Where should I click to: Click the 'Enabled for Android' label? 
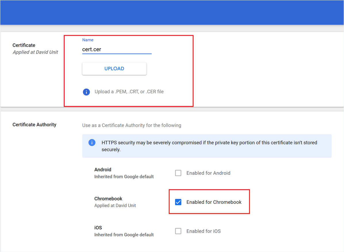(x=208, y=173)
